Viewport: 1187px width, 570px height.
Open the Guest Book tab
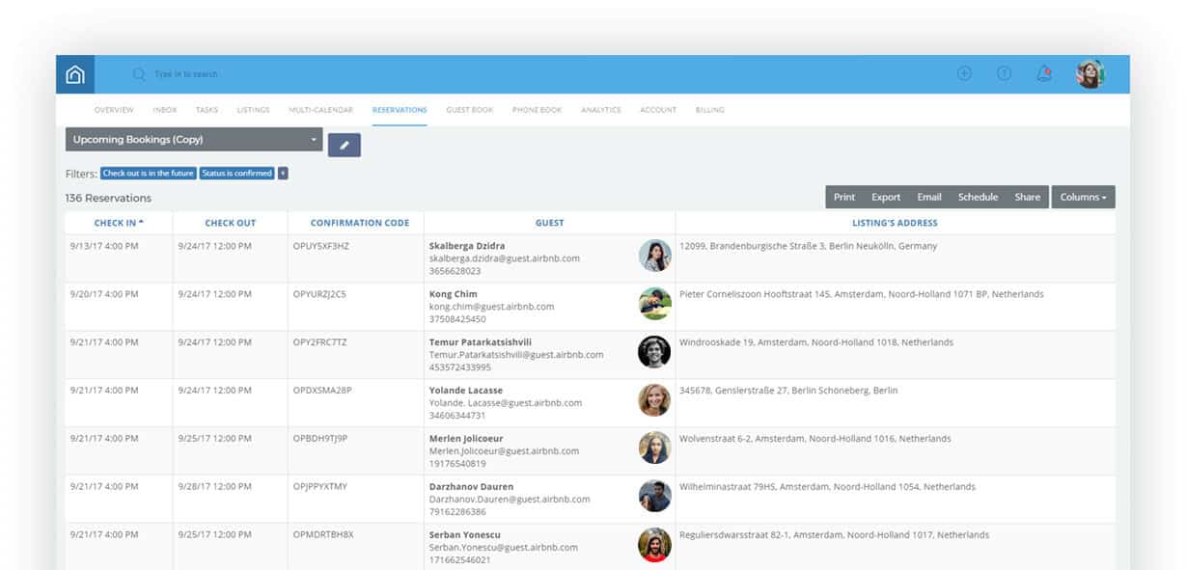469,110
